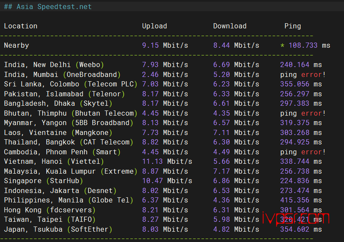Click Bangkok upload value 8.82
Viewport: 344px width, 242px height.
(x=150, y=142)
